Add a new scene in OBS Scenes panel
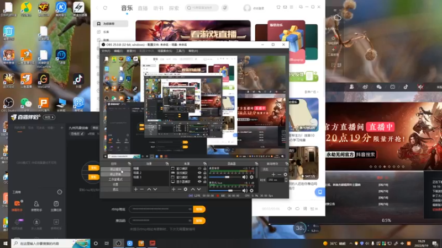The height and width of the screenshot is (248, 442). click(x=135, y=189)
